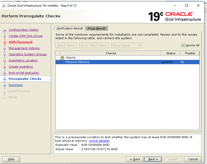Image resolution: width=207 pixels, height=164 pixels.
Task: Select the Prerequisite Checks step
Action: click(x=25, y=79)
